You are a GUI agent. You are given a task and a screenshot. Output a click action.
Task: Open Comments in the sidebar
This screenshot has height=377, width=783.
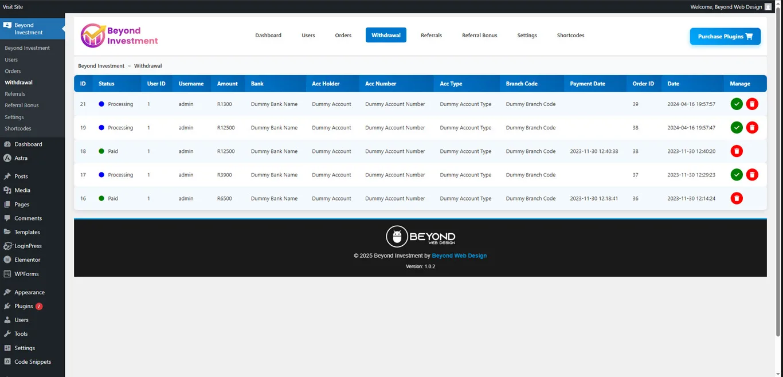[28, 218]
